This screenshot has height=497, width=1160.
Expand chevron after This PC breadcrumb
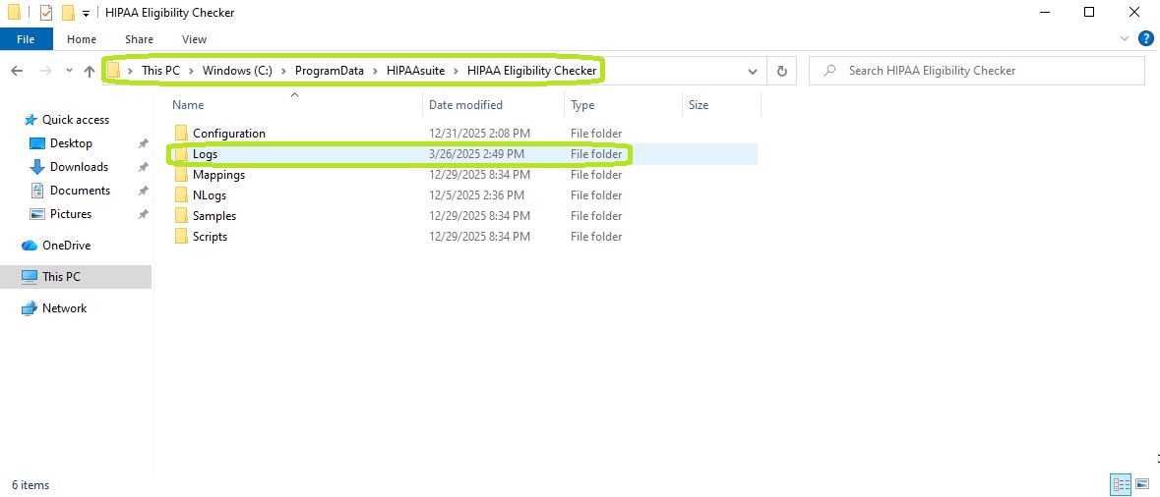[191, 71]
